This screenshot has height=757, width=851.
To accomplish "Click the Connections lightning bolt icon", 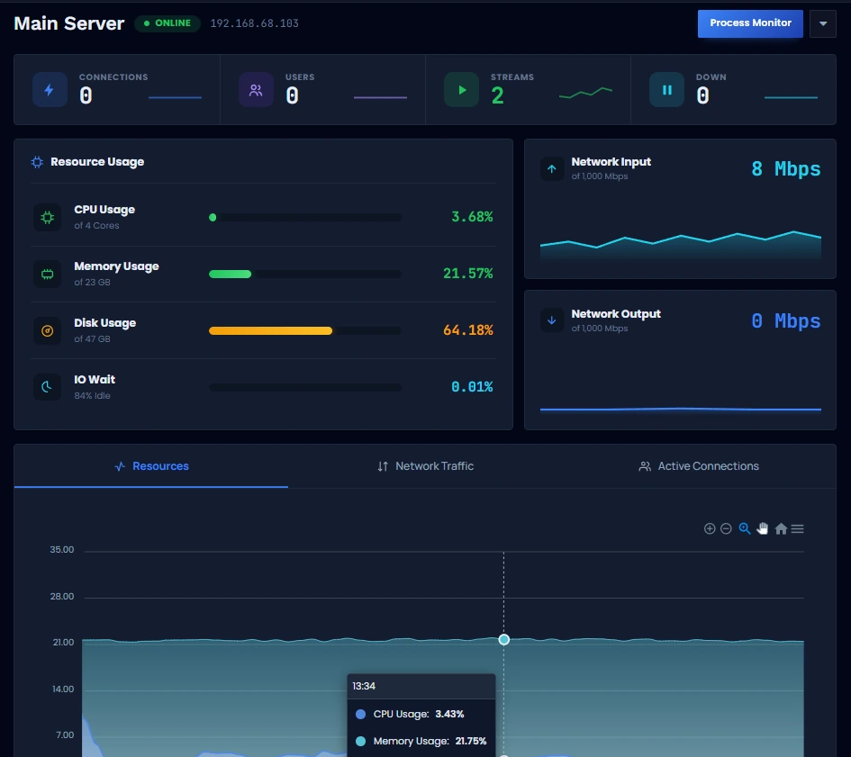I will (50, 89).
